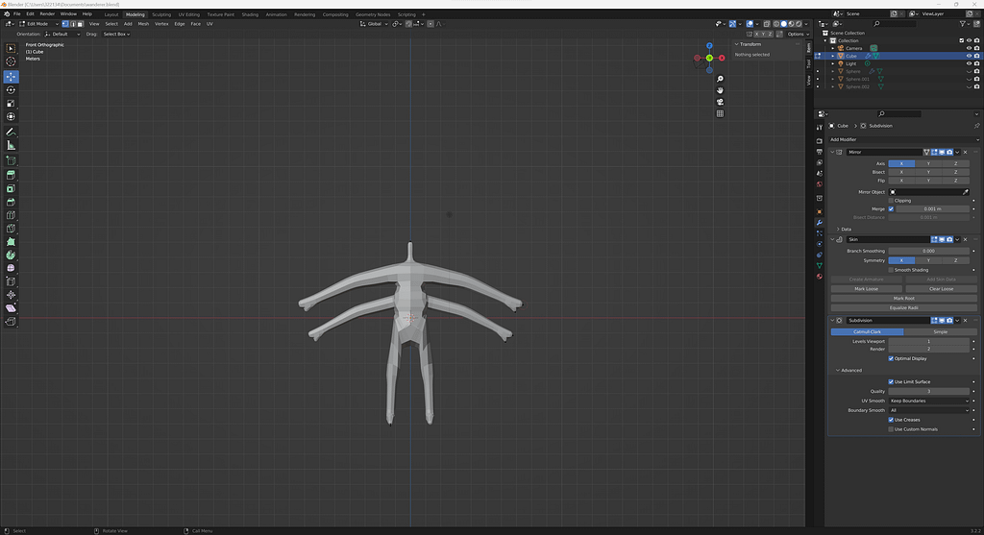Screen dimensions: 984x535
Task: Click the zoom magnifier viewport icon
Action: [x=720, y=79]
